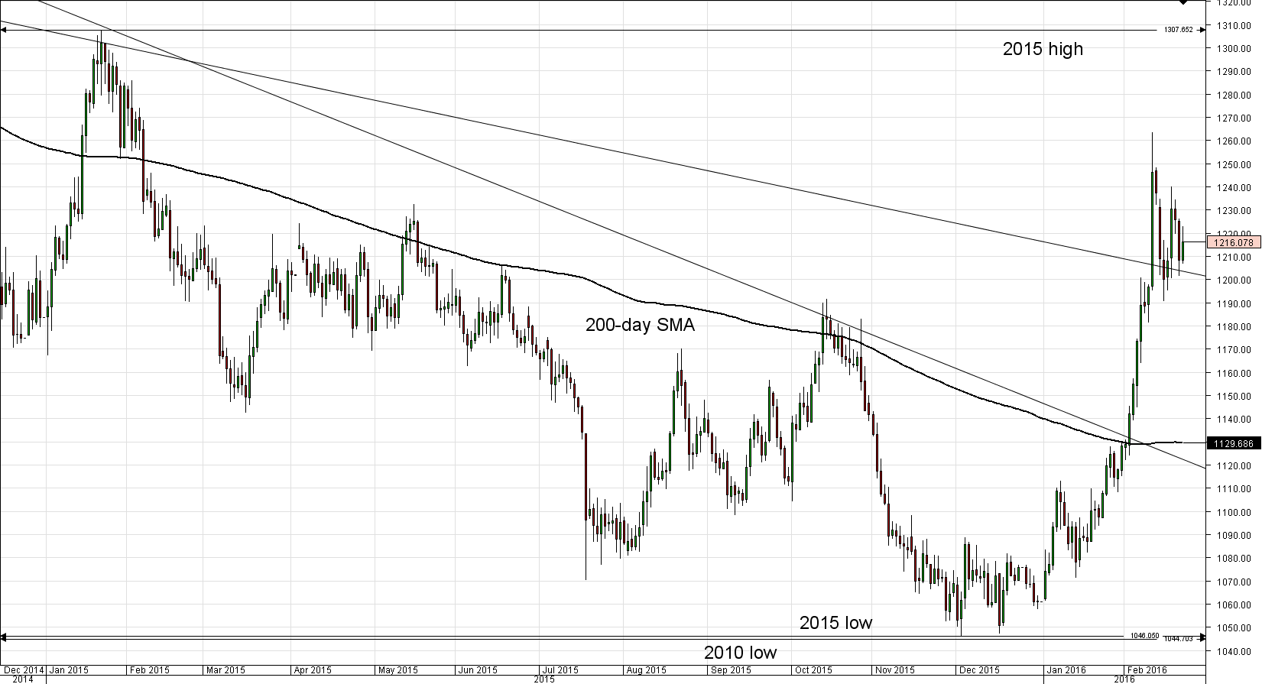Select "Jun 2015" on the time axis
Viewport: 1262px width, 684px height.
click(478, 670)
